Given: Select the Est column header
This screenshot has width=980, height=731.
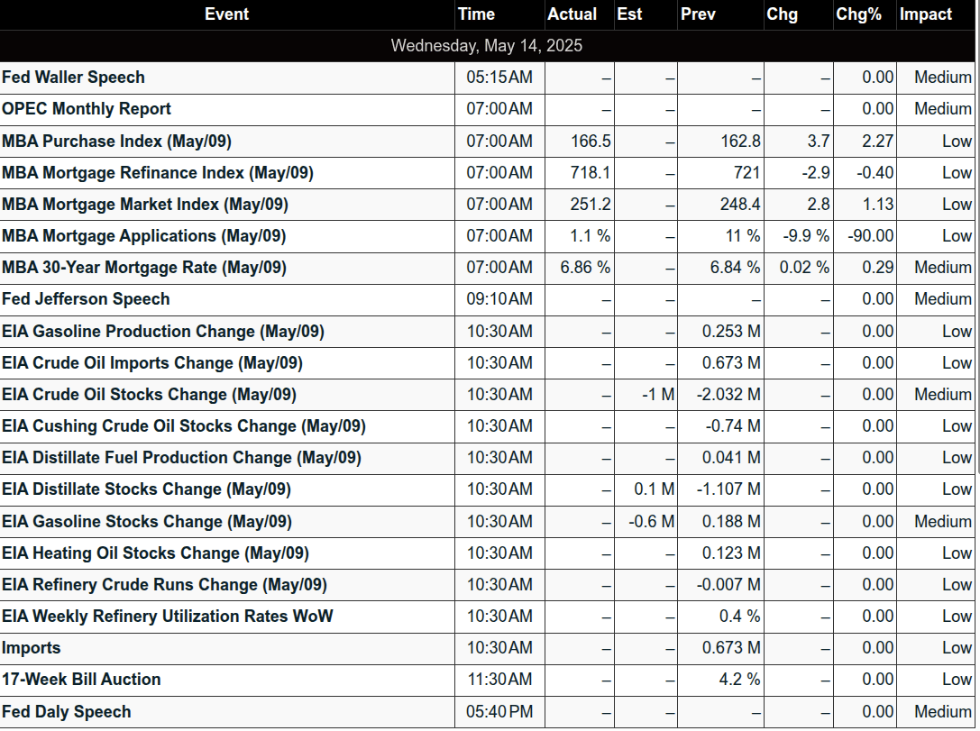Looking at the screenshot, I should click(x=629, y=14).
